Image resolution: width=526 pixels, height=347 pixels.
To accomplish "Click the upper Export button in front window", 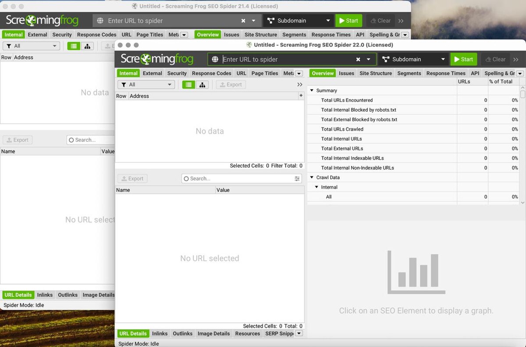I will tap(231, 85).
